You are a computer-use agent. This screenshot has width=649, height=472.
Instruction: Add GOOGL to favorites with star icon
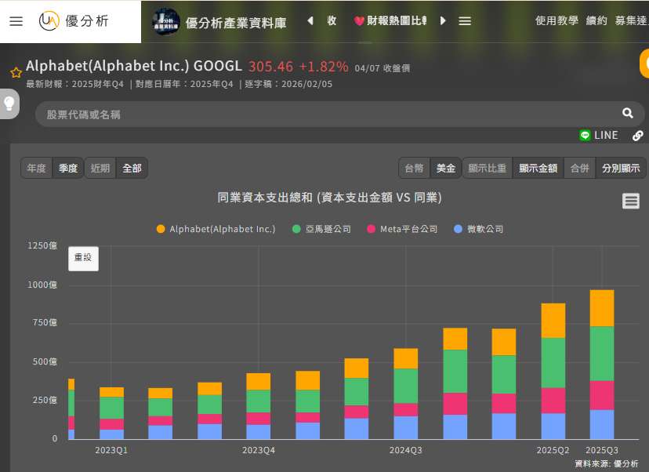coord(16,73)
